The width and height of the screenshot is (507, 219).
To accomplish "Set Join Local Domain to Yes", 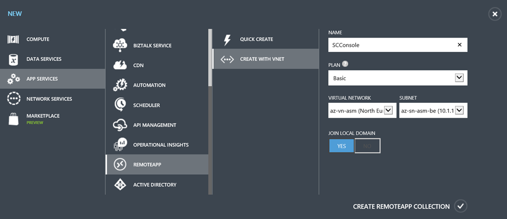I will tap(341, 146).
